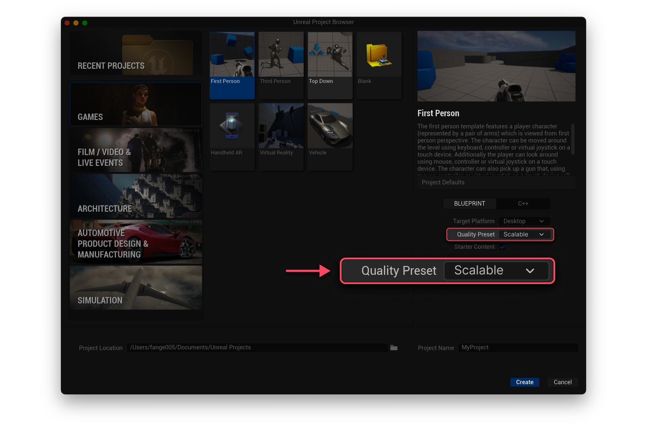Open Automotive Product Design & Manufacturing category
This screenshot has height=427, width=647.
point(136,242)
